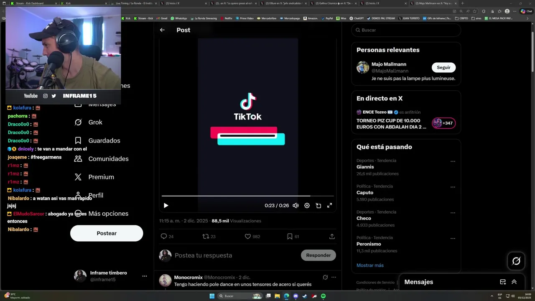Share the post via share icon
The width and height of the screenshot is (535, 301).
pos(332,237)
